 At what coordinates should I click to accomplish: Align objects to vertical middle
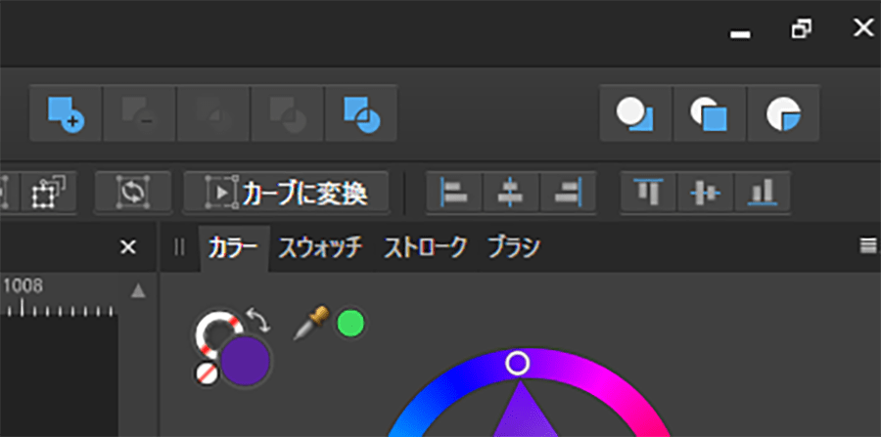coord(705,192)
